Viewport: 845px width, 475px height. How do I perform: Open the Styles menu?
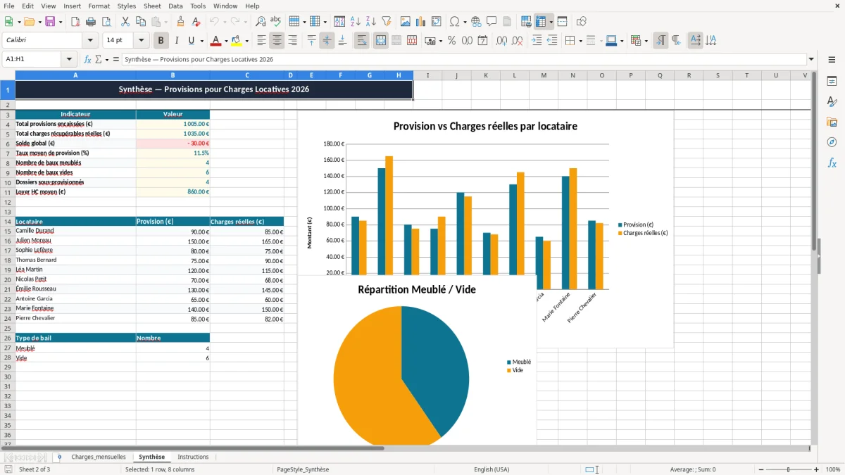[127, 6]
